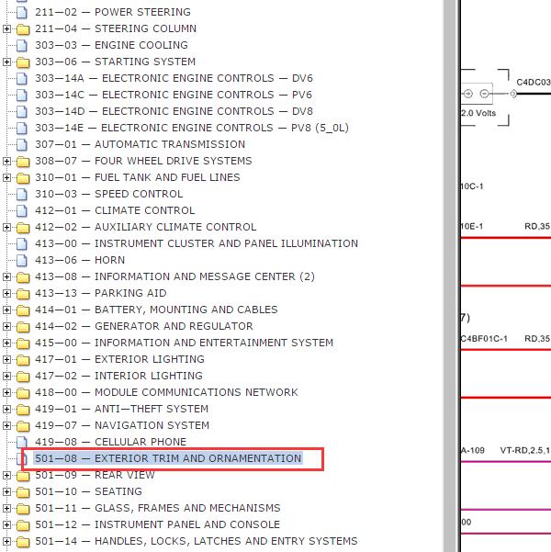The height and width of the screenshot is (552, 551).
Task: Expand the 417-02 Interior Lighting node
Action: point(6,377)
